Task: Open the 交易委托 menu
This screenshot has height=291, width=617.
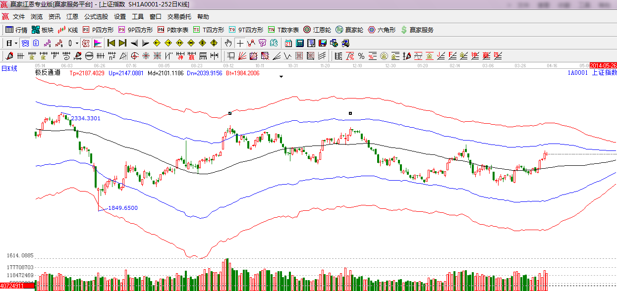Action: [179, 16]
